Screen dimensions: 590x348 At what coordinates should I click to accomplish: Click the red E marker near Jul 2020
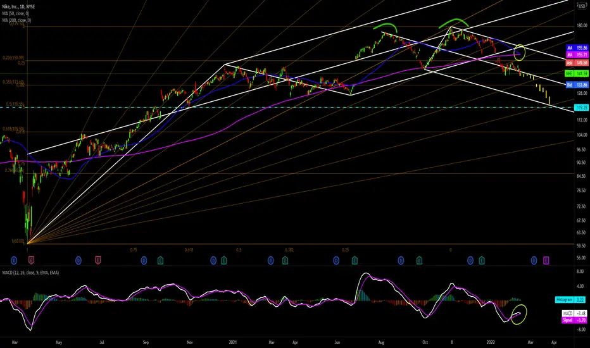coord(98,260)
